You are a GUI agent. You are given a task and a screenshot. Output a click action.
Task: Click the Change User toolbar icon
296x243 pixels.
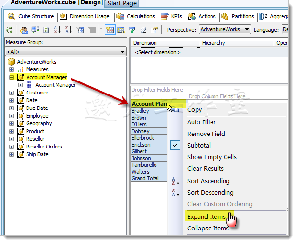coord(24,30)
